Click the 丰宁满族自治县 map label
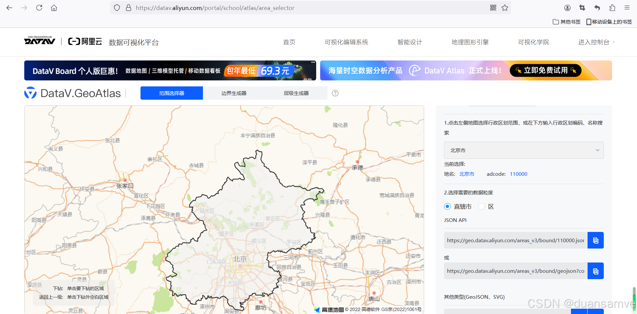The height and width of the screenshot is (314, 637). (258, 136)
